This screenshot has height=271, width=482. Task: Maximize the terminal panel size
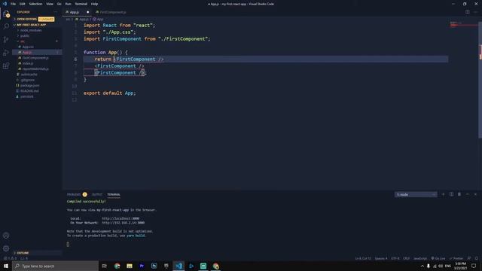point(467,194)
